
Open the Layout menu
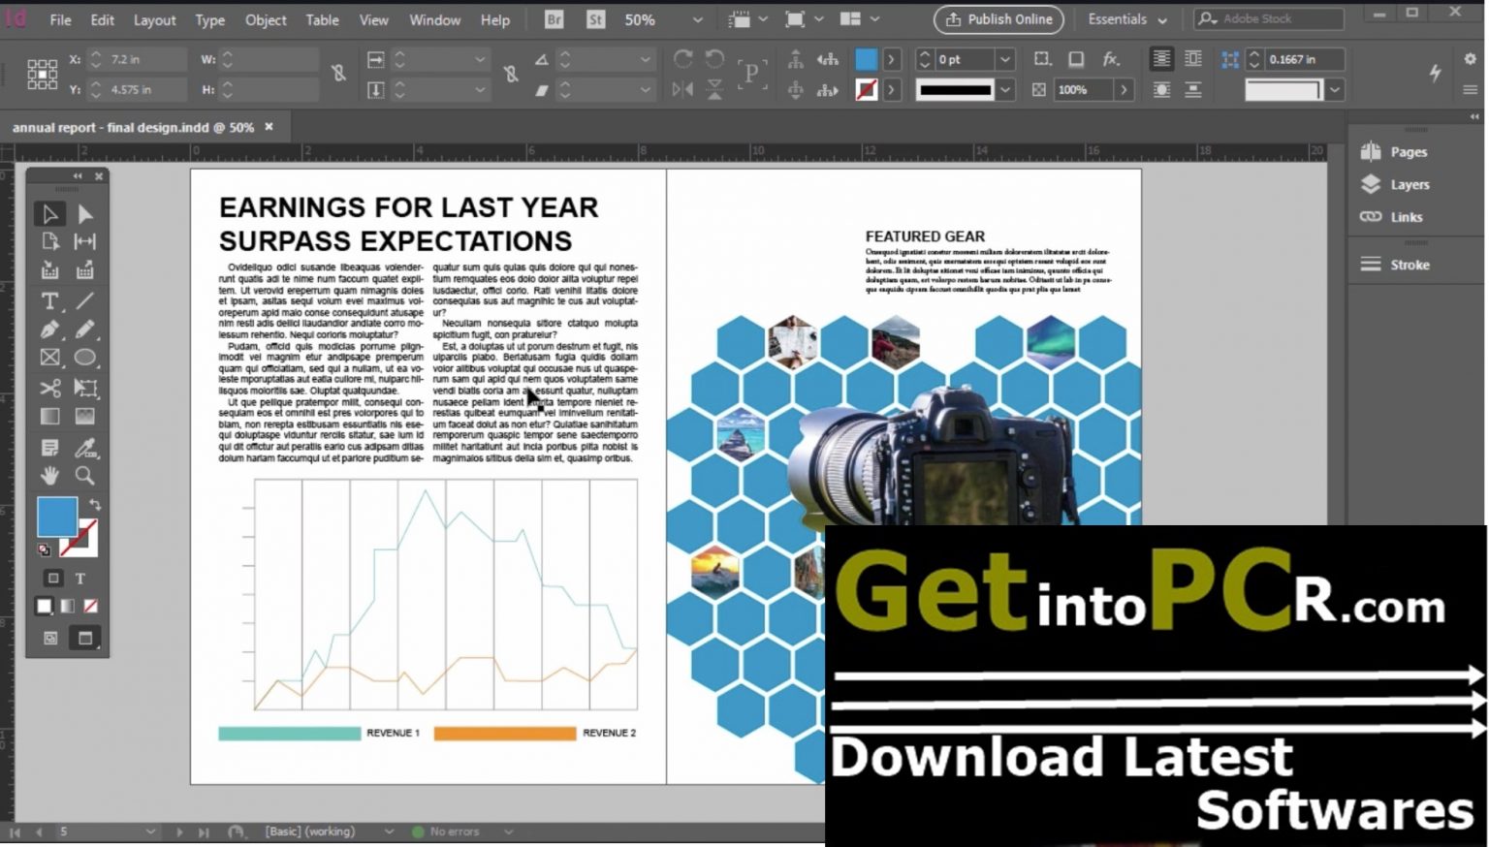click(155, 19)
